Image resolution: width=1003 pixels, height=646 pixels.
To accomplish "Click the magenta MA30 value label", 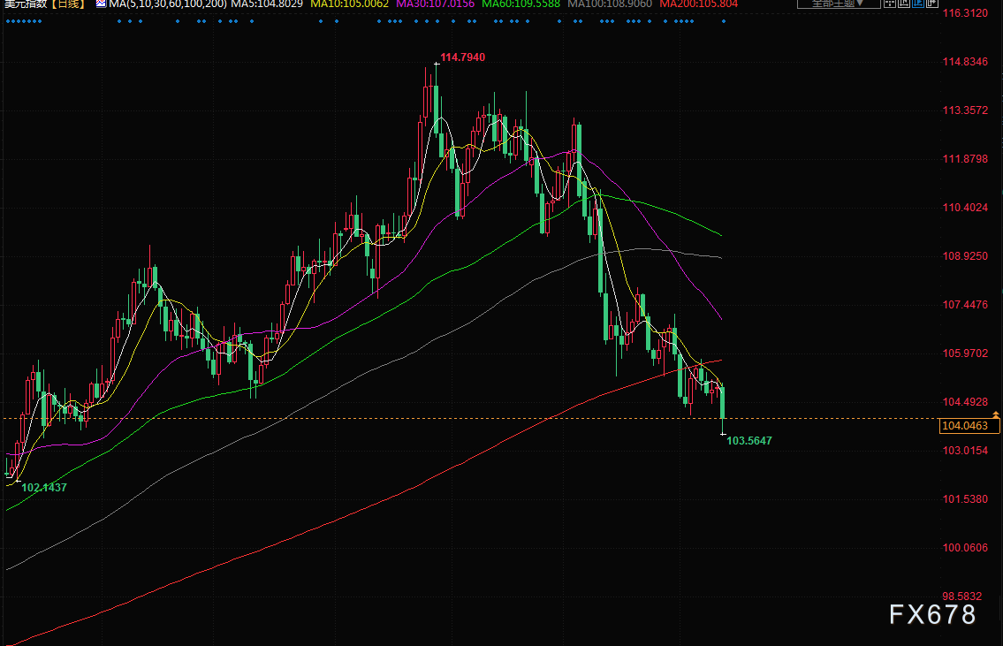I will (x=435, y=4).
